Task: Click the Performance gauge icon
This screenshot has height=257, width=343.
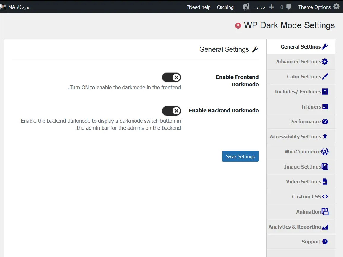Action: tap(325, 122)
